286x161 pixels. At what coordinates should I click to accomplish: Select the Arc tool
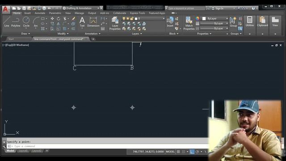click(x=36, y=22)
